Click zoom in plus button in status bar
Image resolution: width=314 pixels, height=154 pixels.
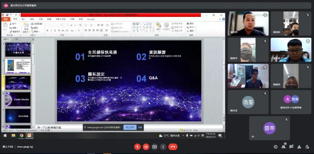coord(219,130)
